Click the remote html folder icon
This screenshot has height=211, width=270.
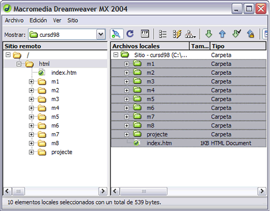pos(29,64)
